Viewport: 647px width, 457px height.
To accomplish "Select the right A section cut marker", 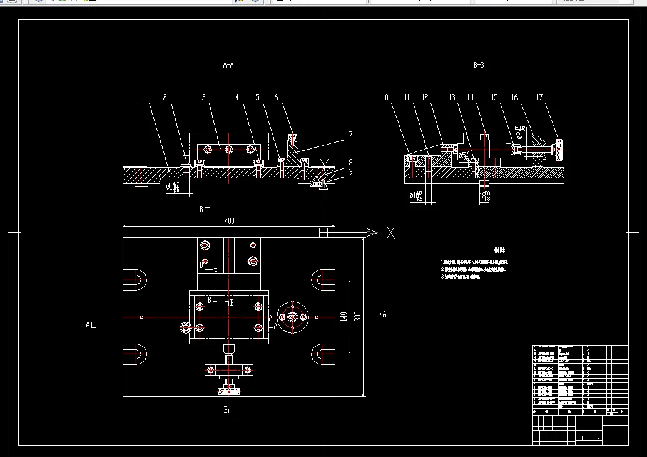I will click(382, 314).
